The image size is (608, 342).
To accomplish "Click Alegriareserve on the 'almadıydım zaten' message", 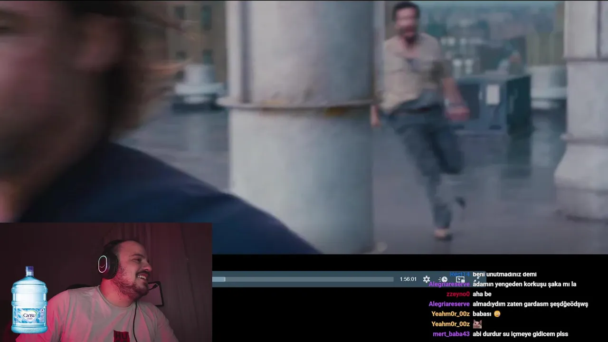I will (x=449, y=304).
